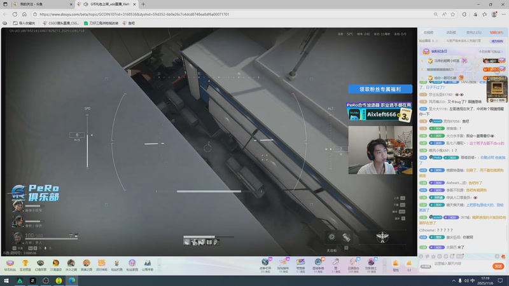Open the imported favorites folder bookmark
The width and height of the screenshot is (509, 286).
pos(24,23)
